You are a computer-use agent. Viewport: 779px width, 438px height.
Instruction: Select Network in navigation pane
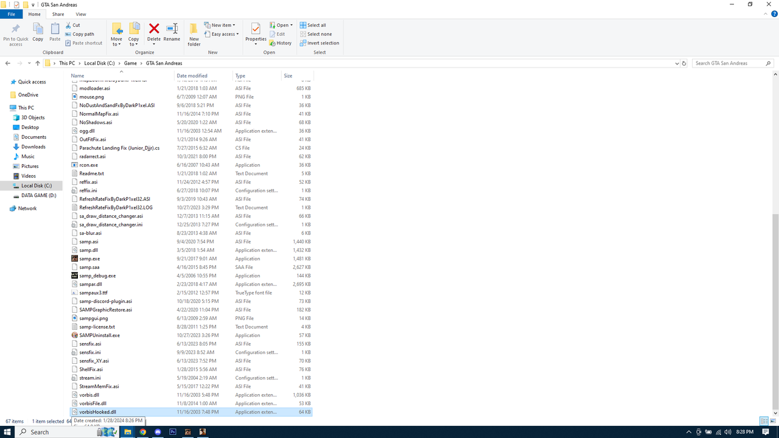coord(27,208)
